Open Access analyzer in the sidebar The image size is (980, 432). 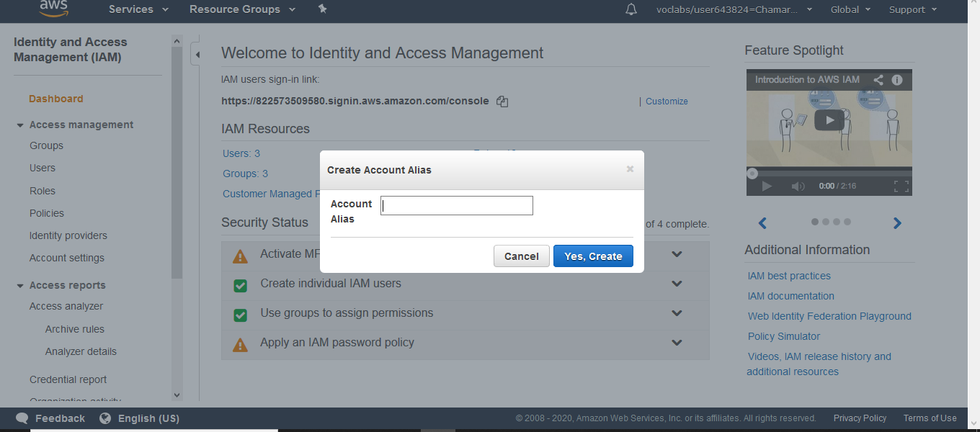click(66, 306)
